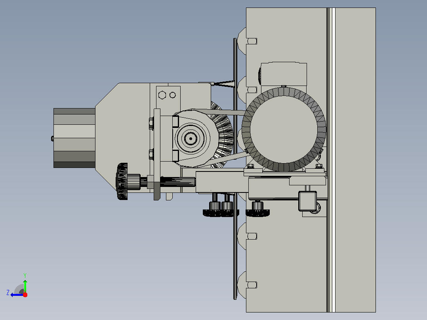
Task: Pick the large black knurled handwheel
Action: click(x=122, y=181)
